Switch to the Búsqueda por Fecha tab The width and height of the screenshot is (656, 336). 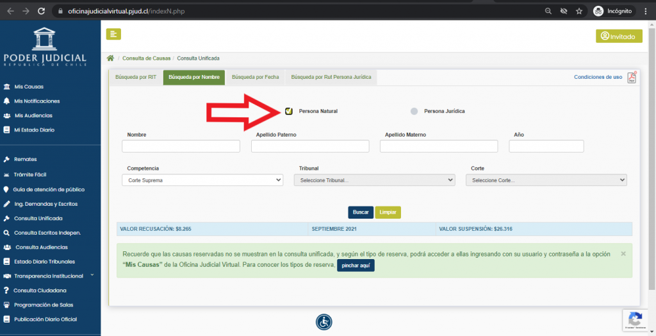pos(256,77)
